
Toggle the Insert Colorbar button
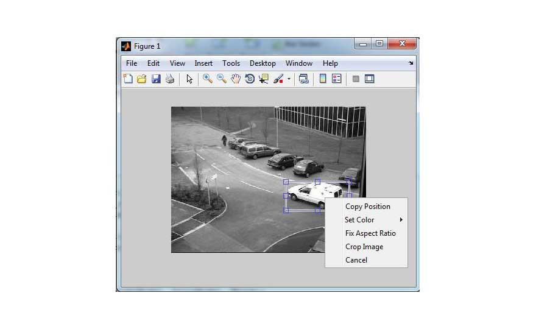[323, 79]
